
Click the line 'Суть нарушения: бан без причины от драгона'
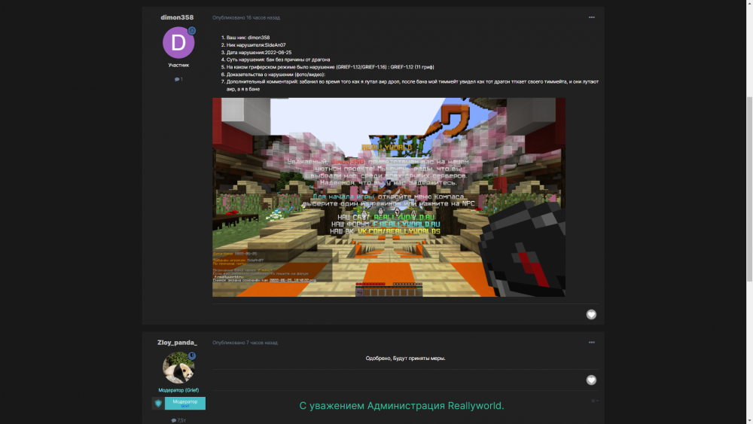pyautogui.click(x=278, y=59)
